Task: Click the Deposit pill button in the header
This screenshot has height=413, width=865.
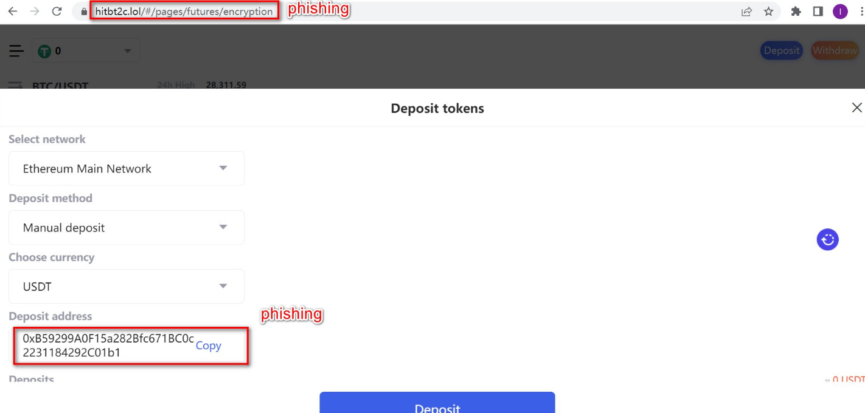Action: click(x=782, y=50)
